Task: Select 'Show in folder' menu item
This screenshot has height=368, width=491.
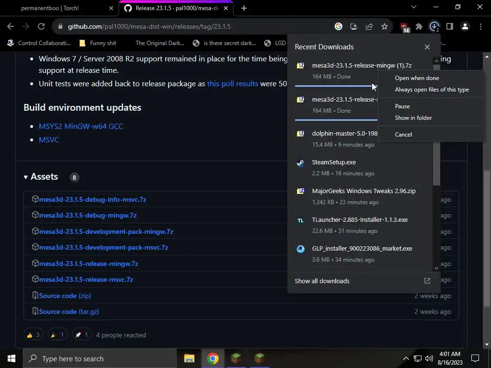Action: click(413, 118)
